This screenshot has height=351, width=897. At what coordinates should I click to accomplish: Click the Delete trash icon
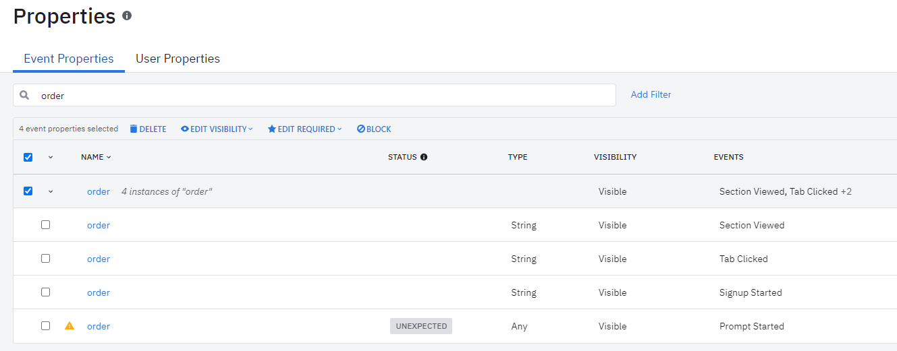[x=134, y=129]
